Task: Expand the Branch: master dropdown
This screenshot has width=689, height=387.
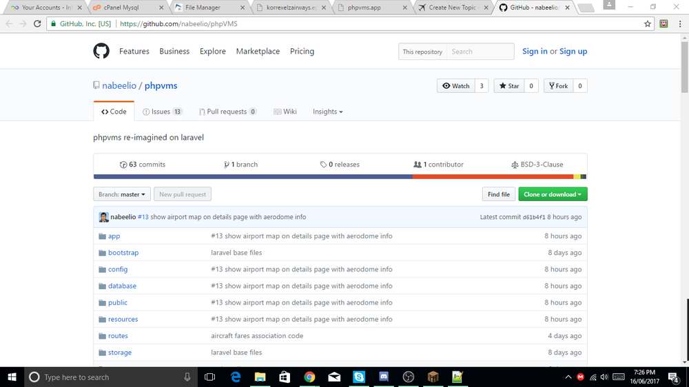Action: 121,195
